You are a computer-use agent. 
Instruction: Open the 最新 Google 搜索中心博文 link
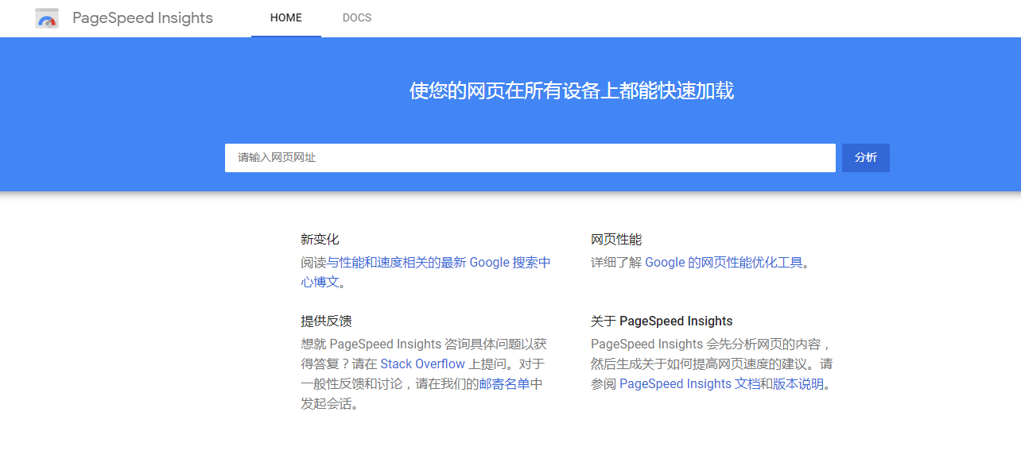point(425,272)
